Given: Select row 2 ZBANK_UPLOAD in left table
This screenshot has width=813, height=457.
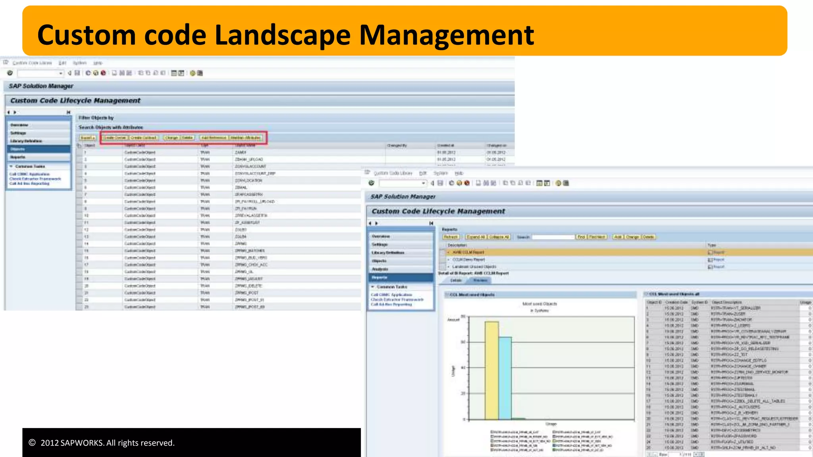Looking at the screenshot, I should [79, 159].
